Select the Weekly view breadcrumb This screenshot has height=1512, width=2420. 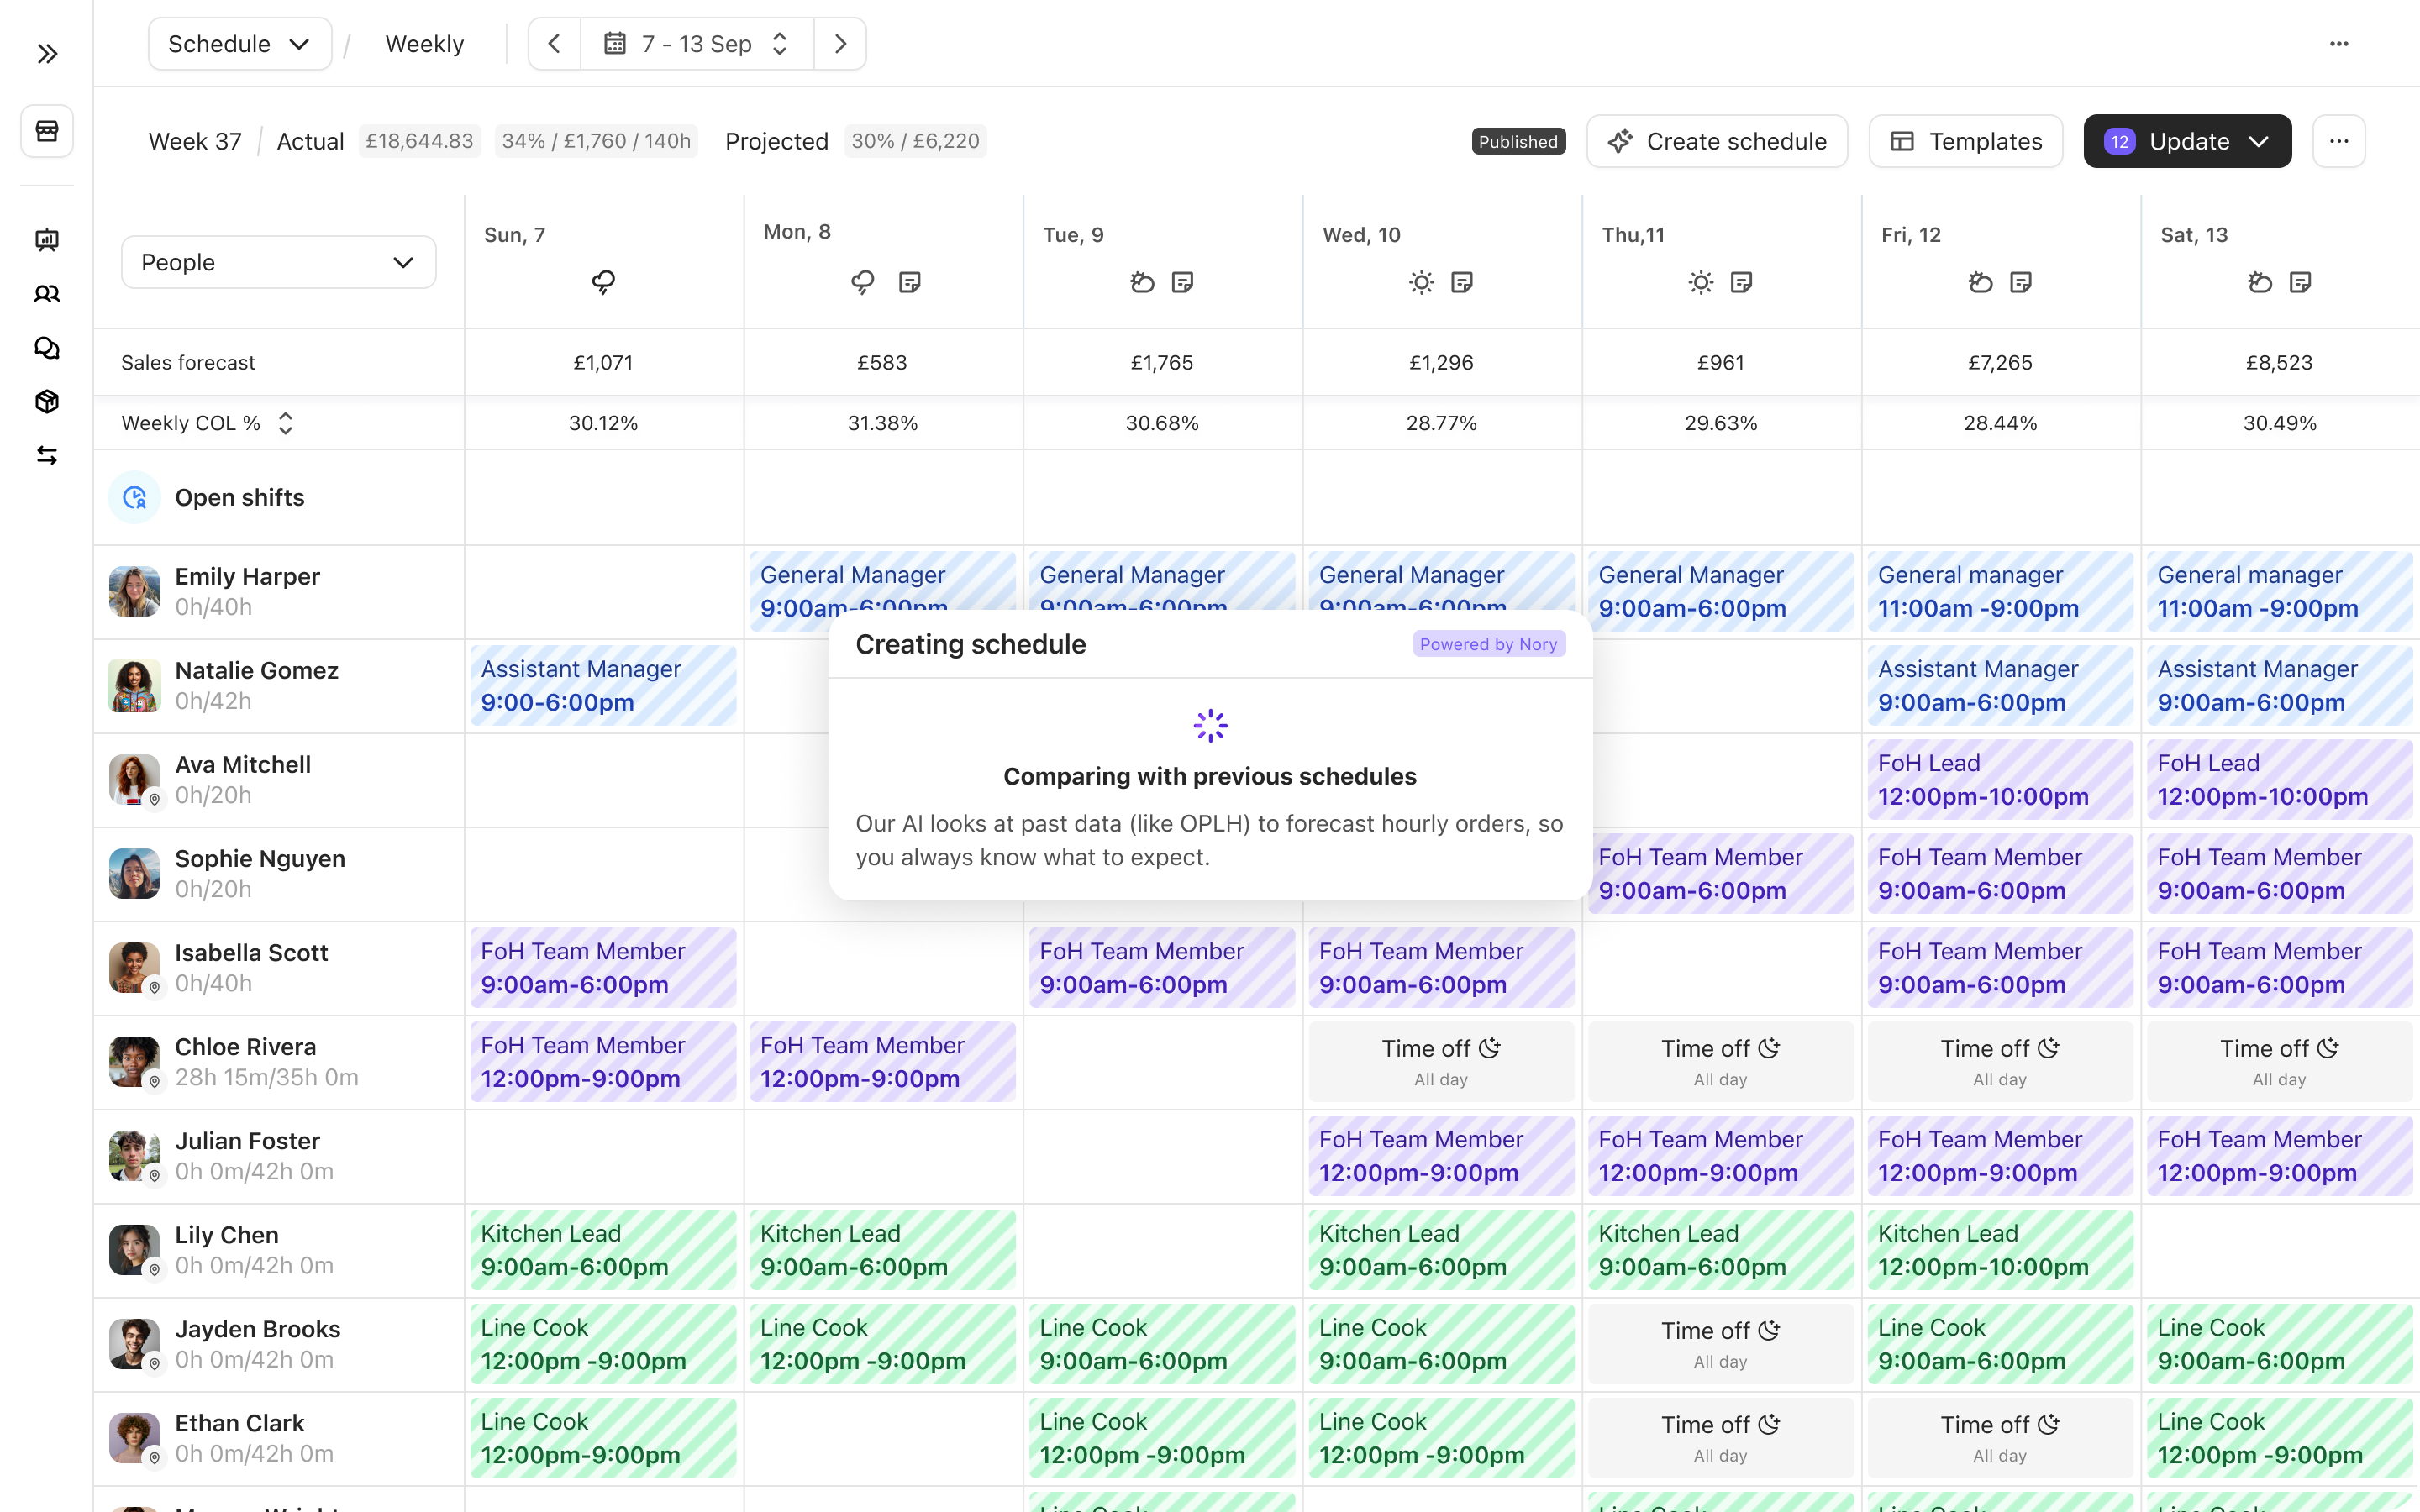click(424, 44)
